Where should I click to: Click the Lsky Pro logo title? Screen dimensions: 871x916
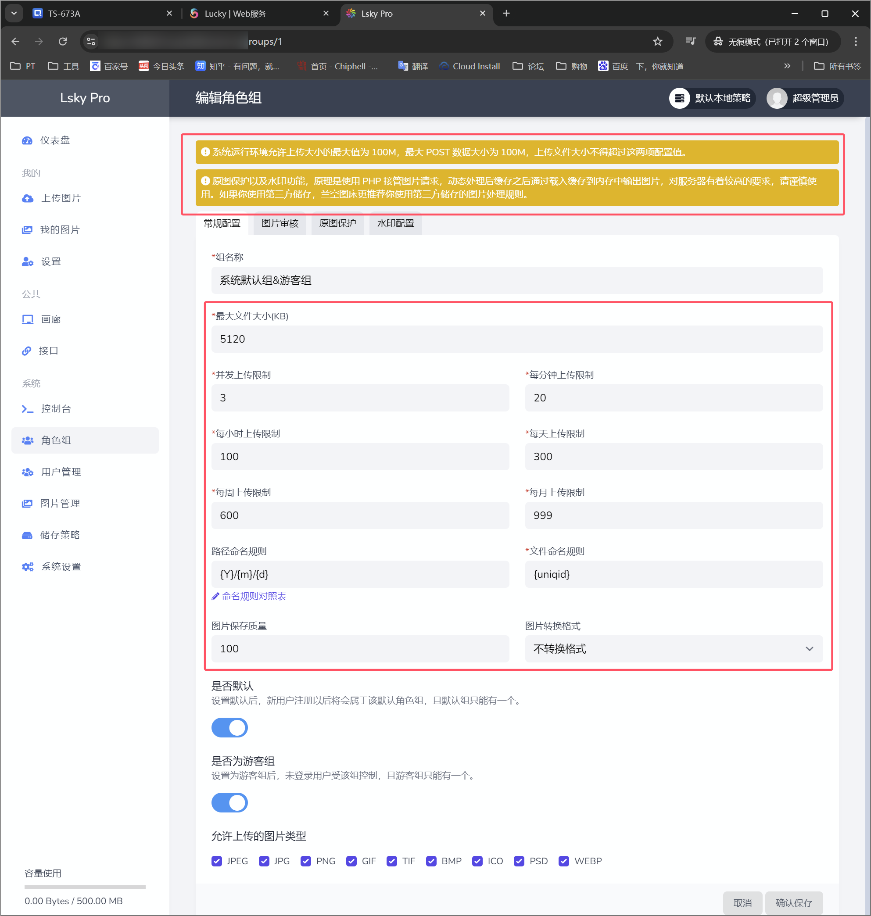(85, 98)
